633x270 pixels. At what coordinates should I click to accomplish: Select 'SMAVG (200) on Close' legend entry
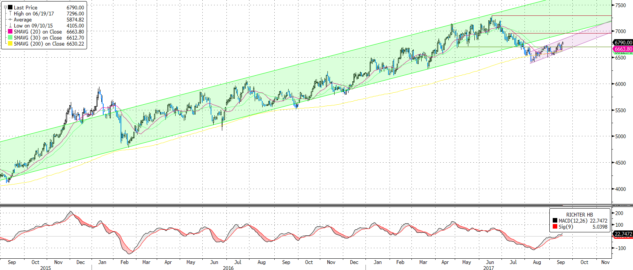tap(39, 44)
